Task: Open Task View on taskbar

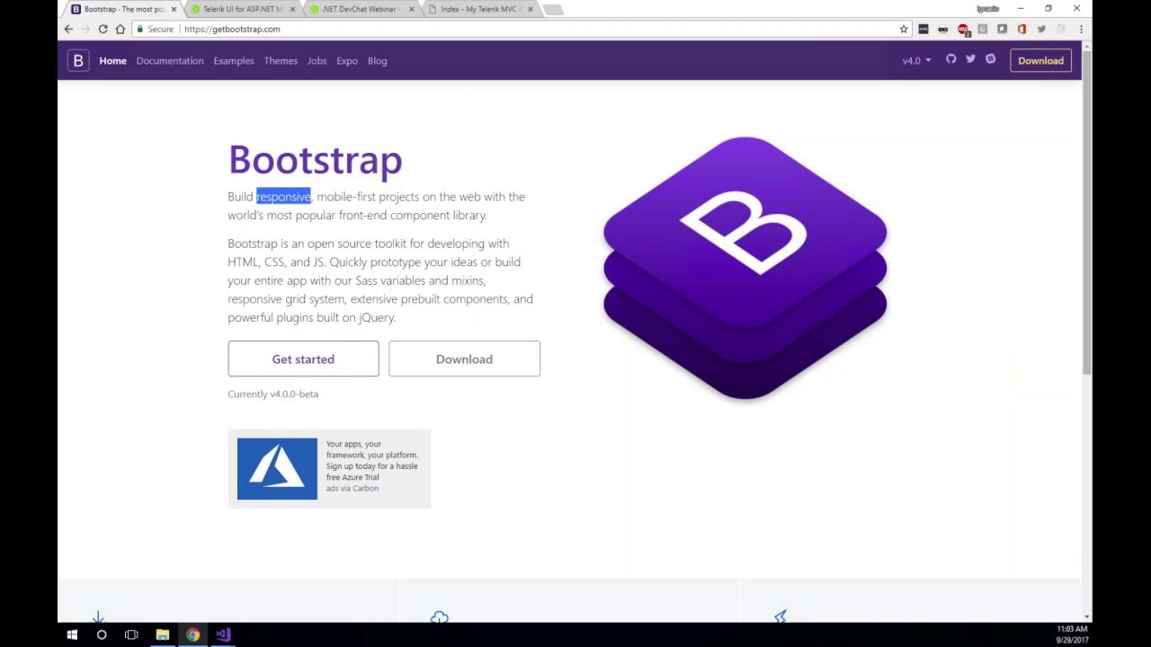Action: point(131,634)
